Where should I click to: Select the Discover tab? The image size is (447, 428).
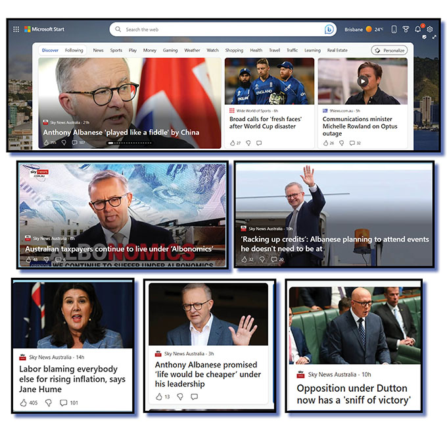click(x=50, y=50)
